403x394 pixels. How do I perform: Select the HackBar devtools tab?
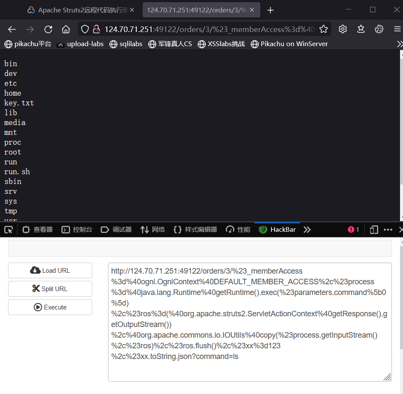click(277, 230)
